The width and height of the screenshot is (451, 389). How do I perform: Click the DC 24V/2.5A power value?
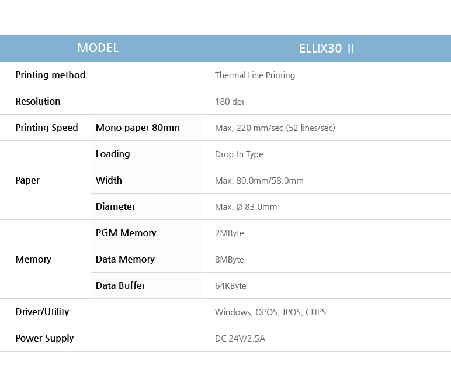tap(240, 339)
